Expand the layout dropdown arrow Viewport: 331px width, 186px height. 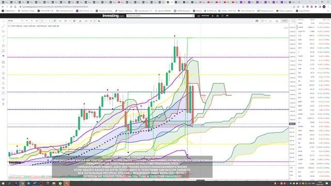pos(265,21)
